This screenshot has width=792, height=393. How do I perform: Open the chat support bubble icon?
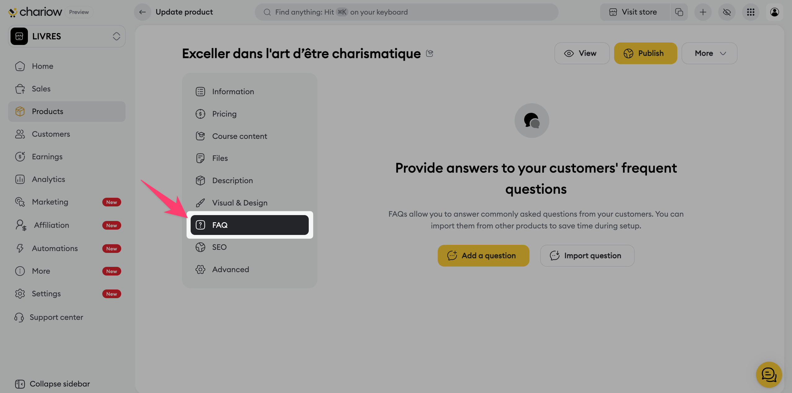pos(769,374)
